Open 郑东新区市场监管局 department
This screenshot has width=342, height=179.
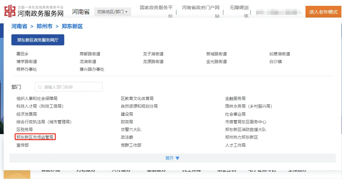coord(35,137)
